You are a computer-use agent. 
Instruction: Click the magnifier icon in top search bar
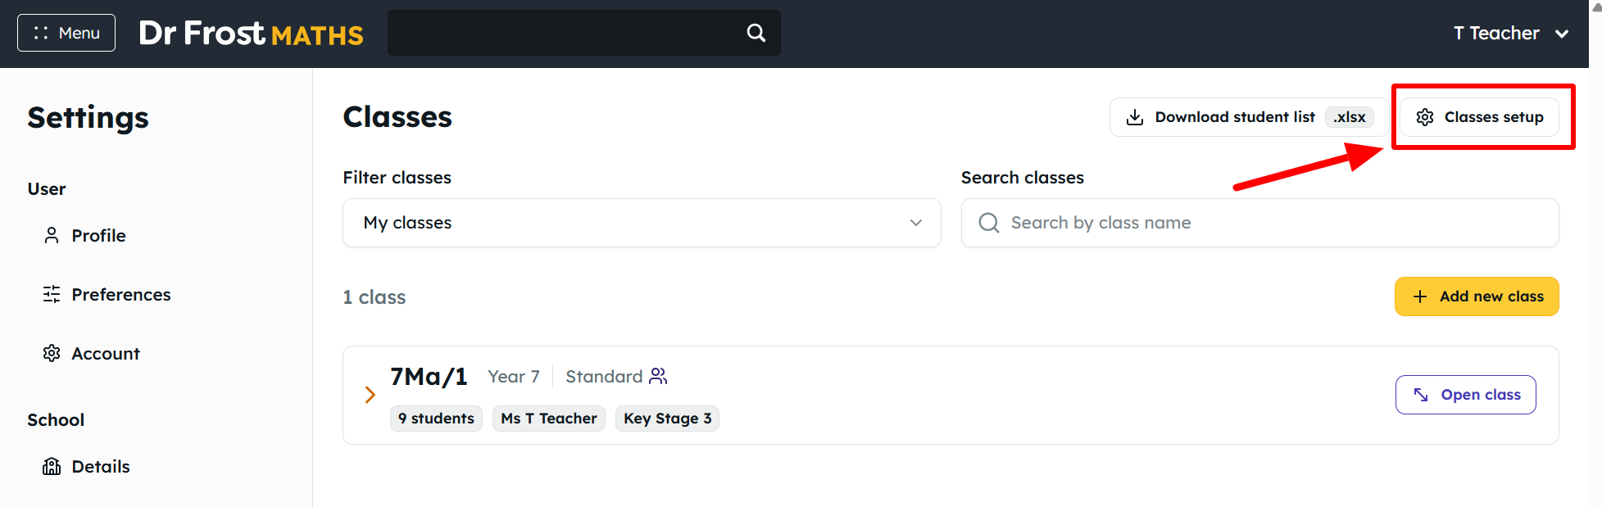[756, 33]
